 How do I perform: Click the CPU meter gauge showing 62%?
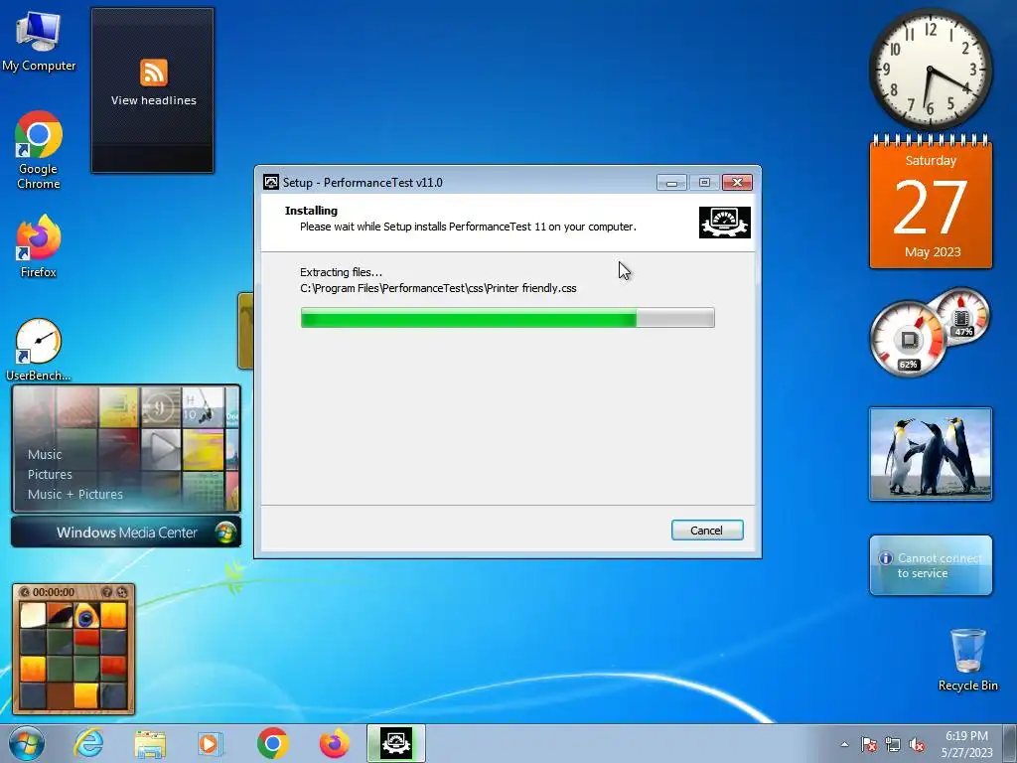tap(908, 339)
